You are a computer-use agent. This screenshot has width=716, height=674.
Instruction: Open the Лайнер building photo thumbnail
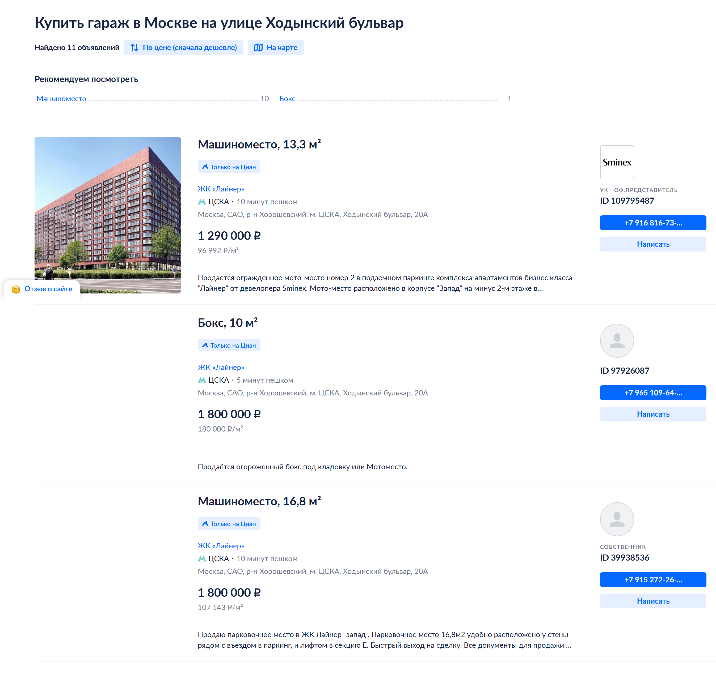[108, 215]
